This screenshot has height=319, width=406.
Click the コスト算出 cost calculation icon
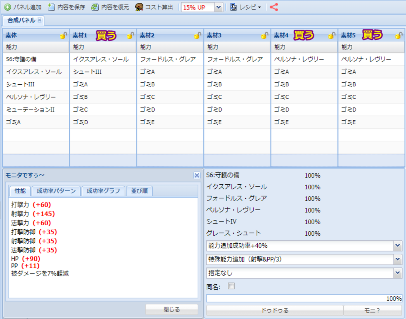tap(139, 7)
